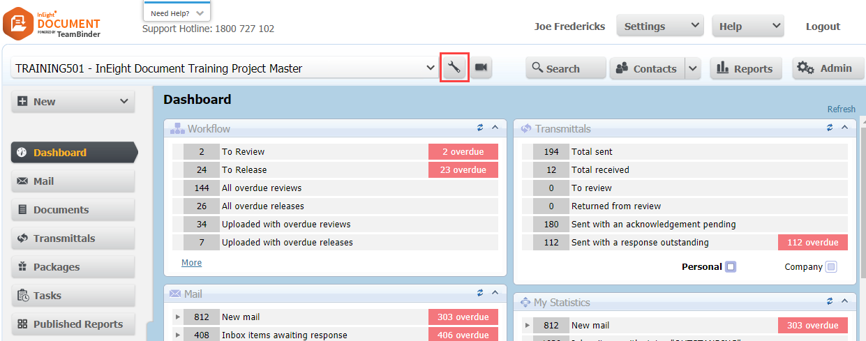Refresh the Mail panel

click(x=480, y=293)
